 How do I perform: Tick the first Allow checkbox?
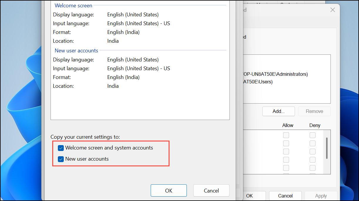pyautogui.click(x=286, y=135)
